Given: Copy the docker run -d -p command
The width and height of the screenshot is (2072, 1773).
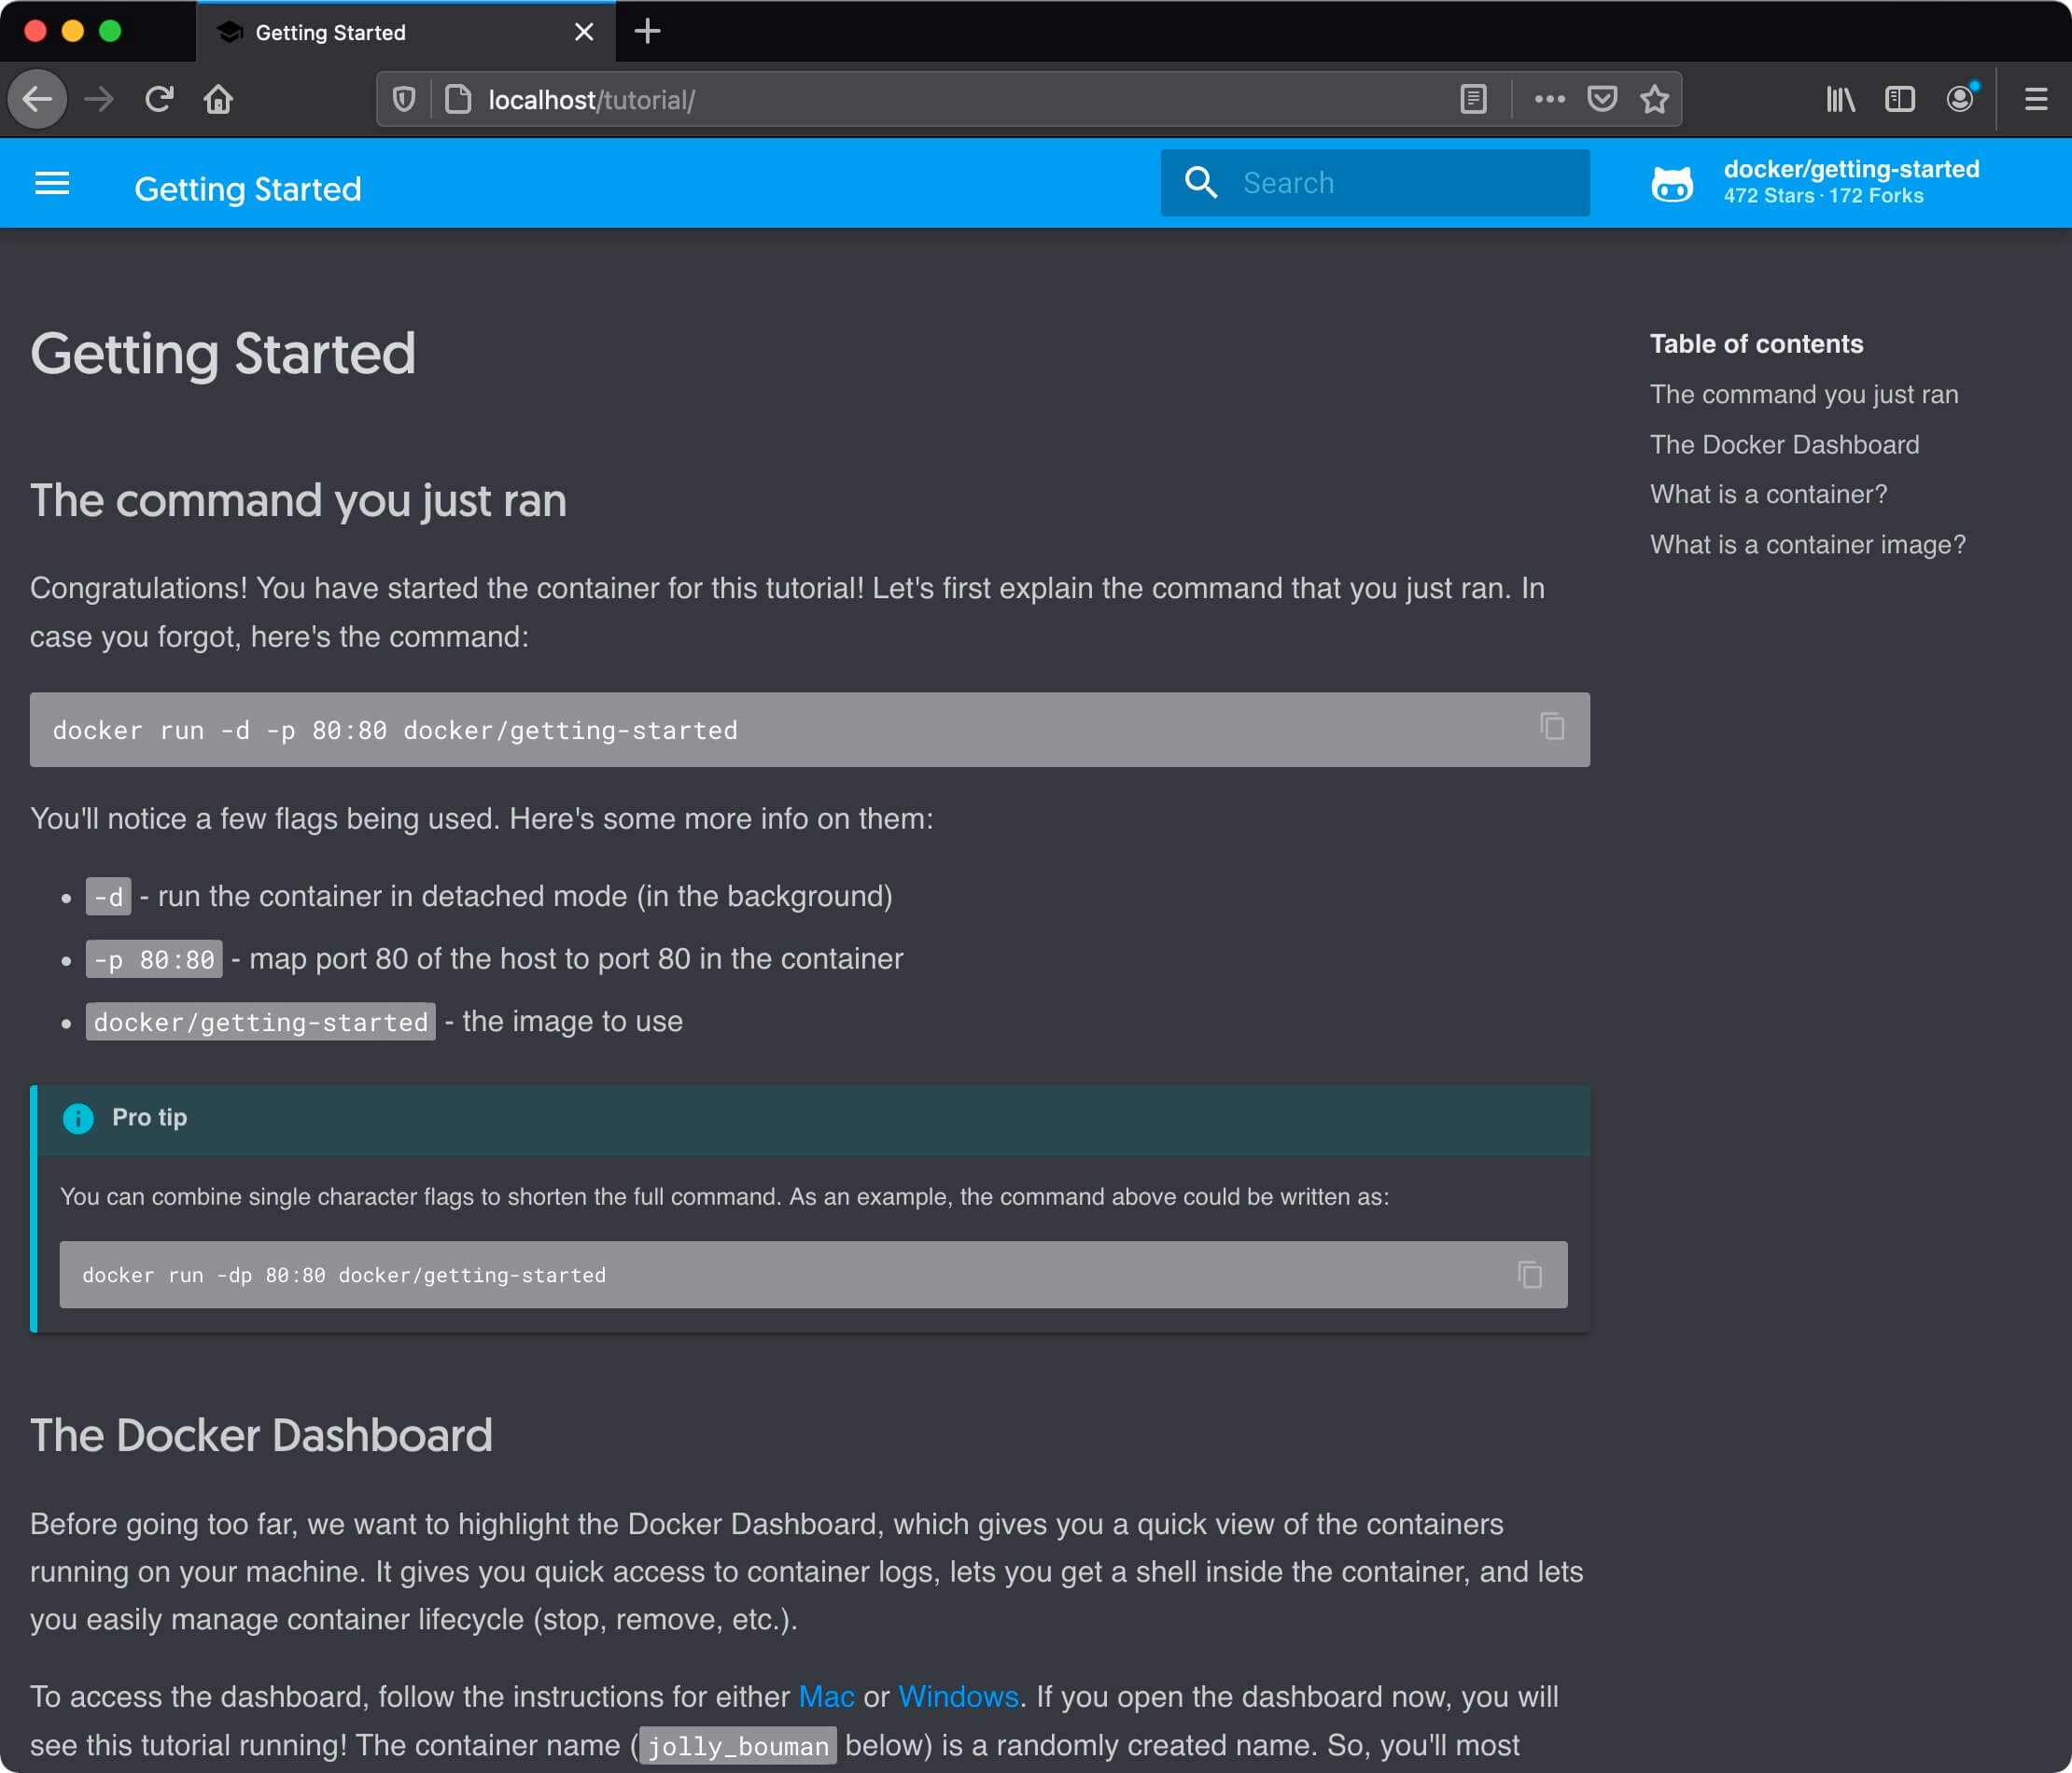Looking at the screenshot, I should coord(1552,727).
